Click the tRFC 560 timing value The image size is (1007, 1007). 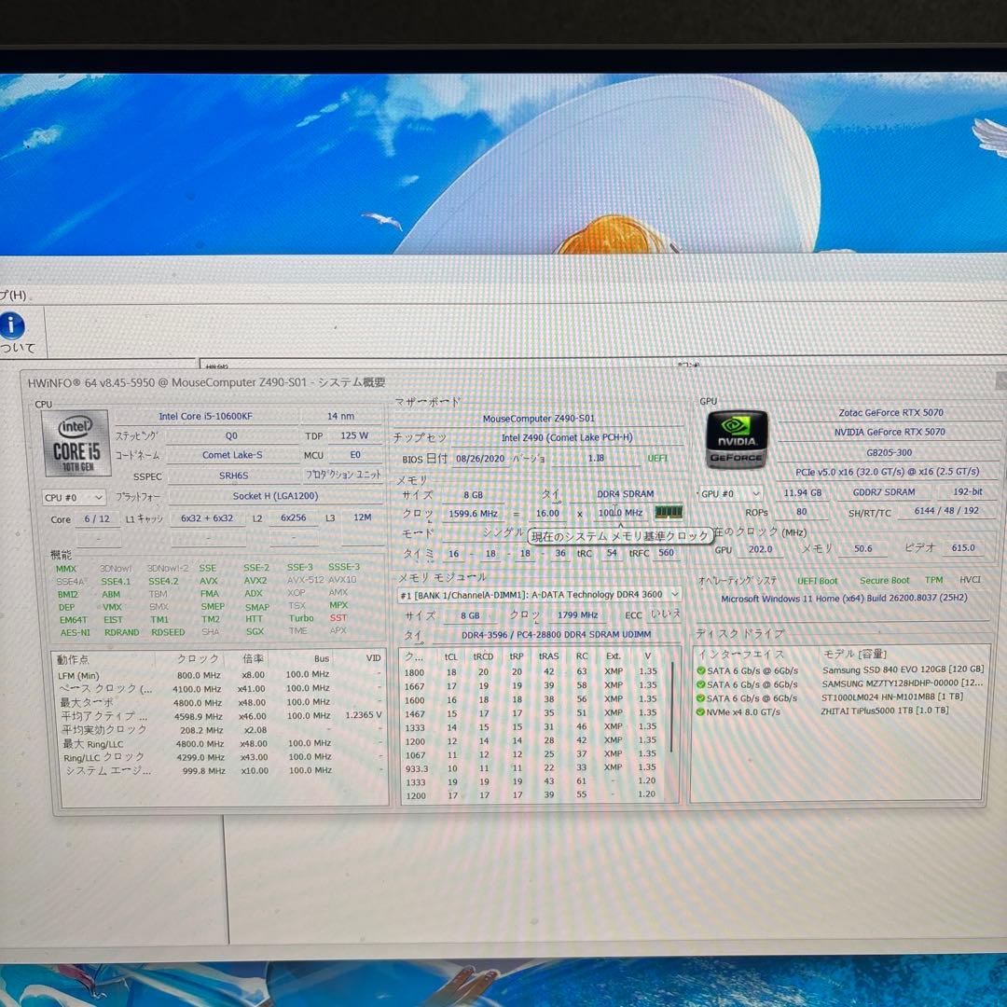[667, 552]
